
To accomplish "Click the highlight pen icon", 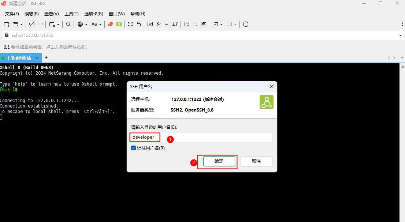I will [x=158, y=24].
